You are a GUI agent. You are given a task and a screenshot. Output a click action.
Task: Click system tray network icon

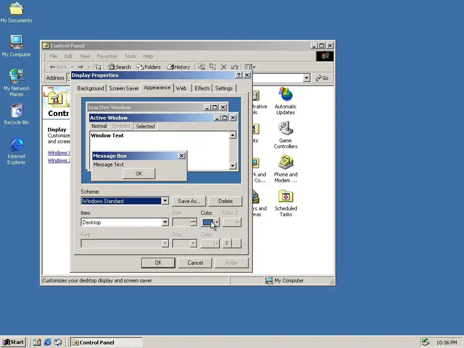pyautogui.click(x=425, y=342)
